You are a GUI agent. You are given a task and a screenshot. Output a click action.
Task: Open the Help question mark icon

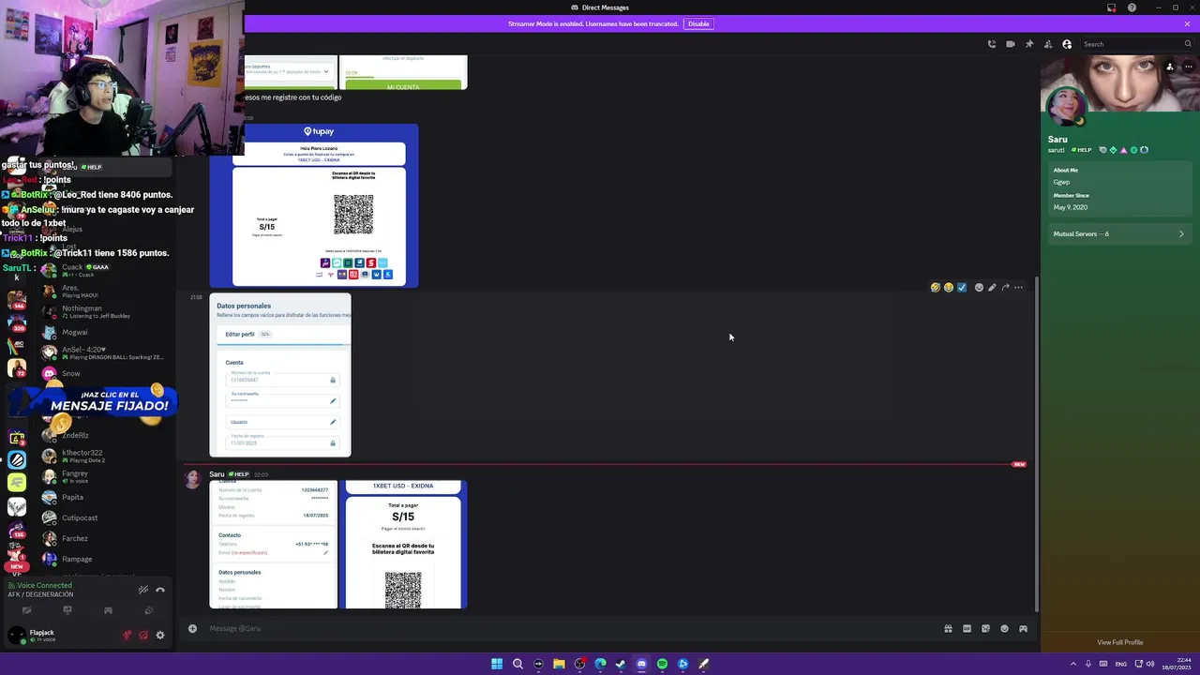1132,7
